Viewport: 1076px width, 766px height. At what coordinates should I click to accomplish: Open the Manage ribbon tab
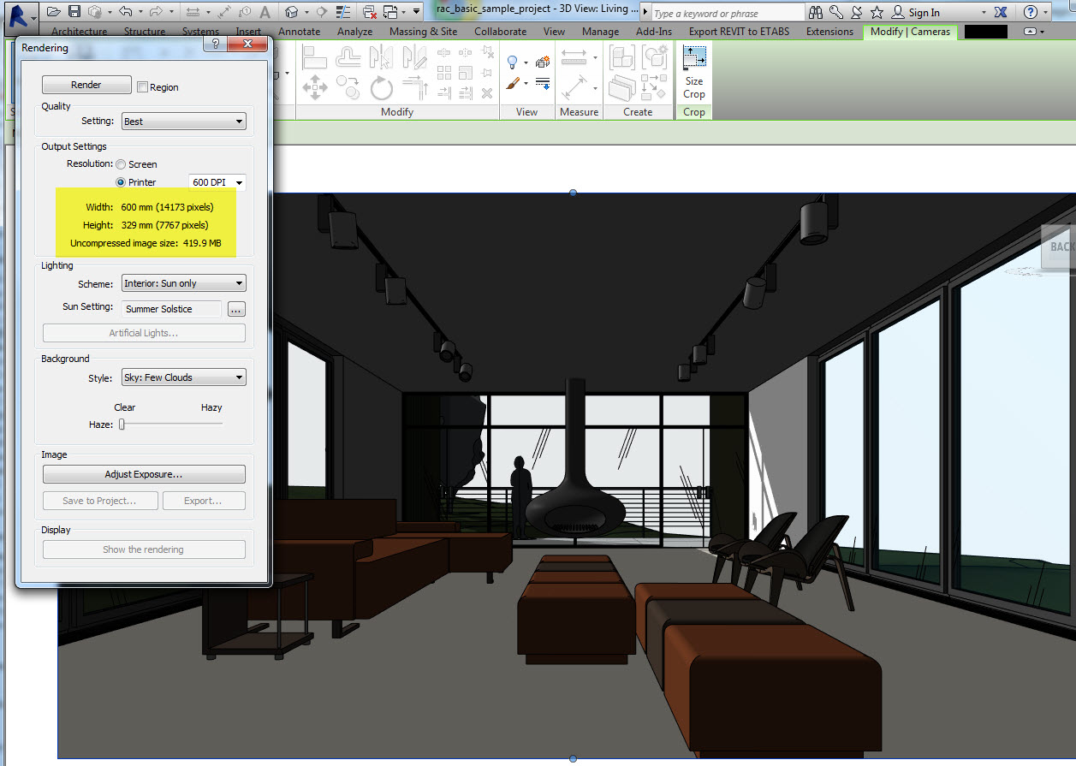pos(600,30)
